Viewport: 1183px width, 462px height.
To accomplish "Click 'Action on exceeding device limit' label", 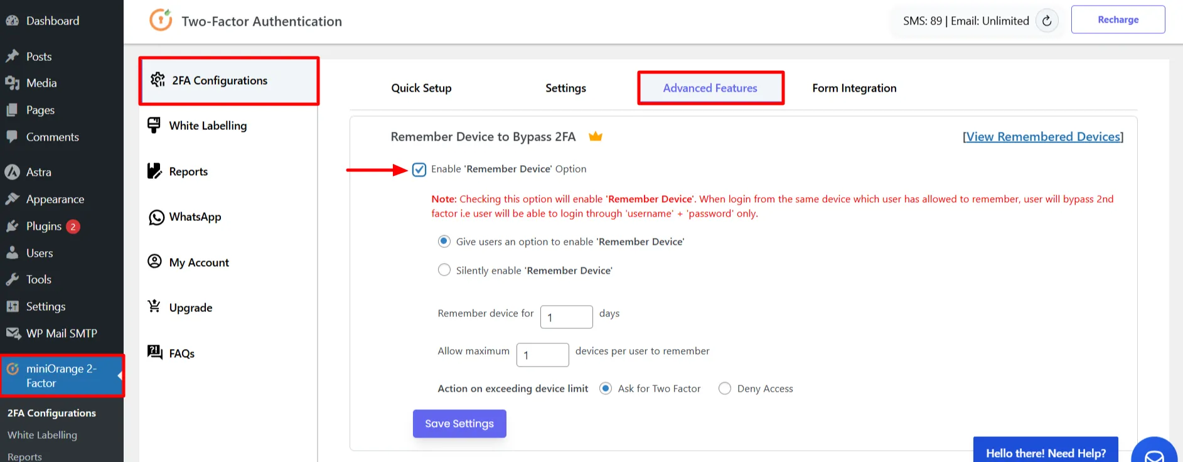I will click(x=513, y=389).
